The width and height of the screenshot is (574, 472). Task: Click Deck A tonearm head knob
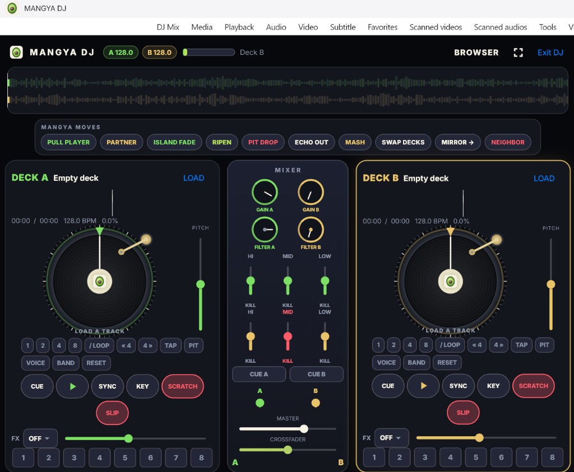point(146,240)
